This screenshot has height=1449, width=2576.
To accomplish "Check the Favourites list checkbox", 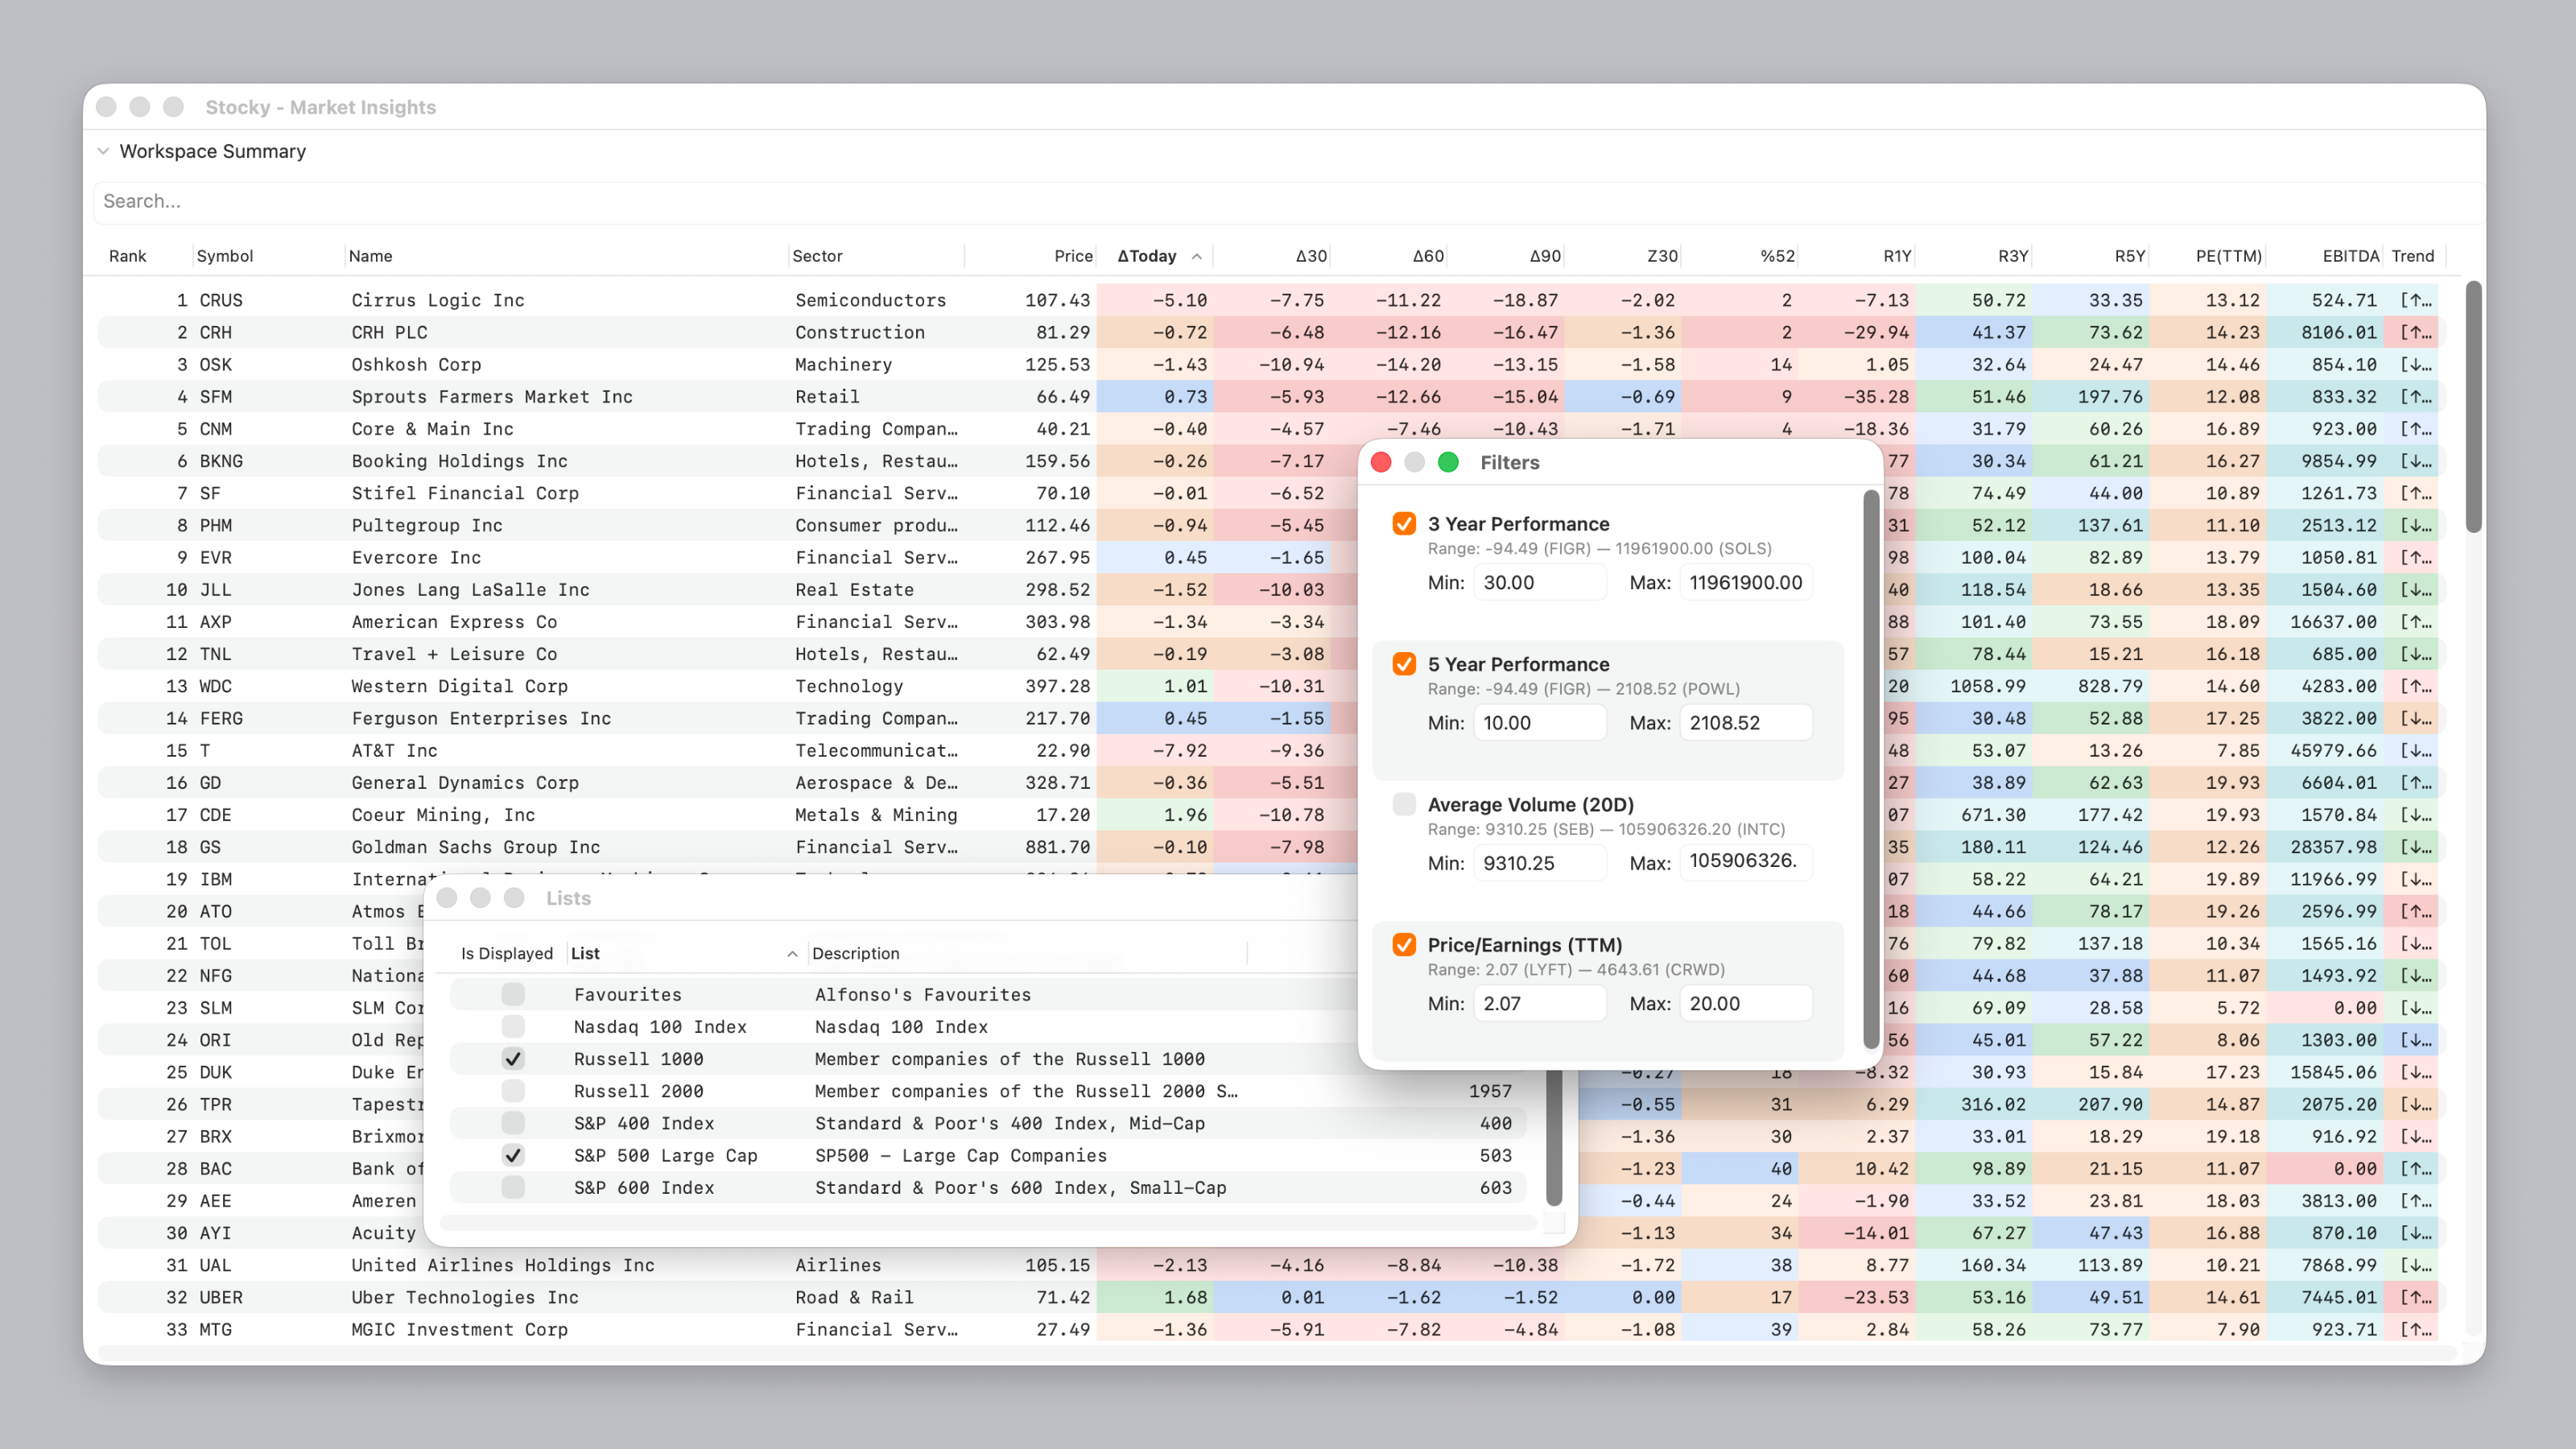I will (x=513, y=994).
